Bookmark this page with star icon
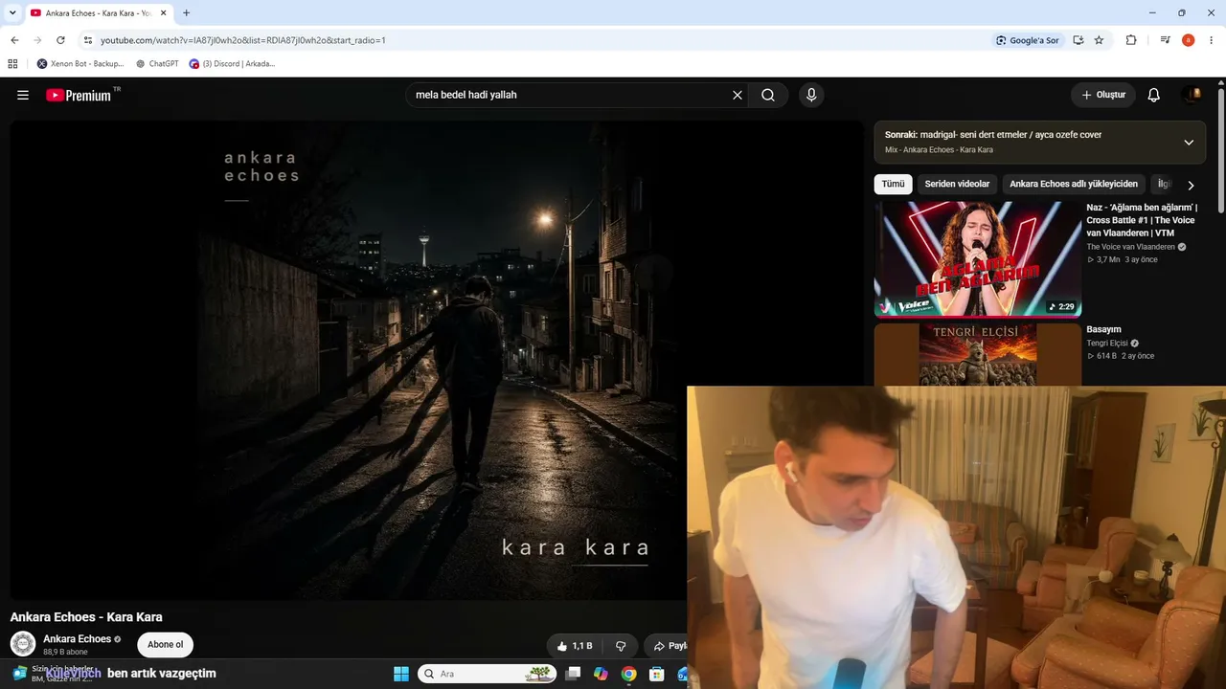This screenshot has width=1226, height=689. 1099,40
